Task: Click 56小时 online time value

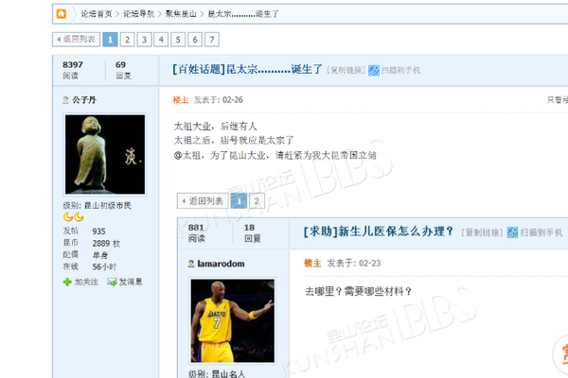Action: pos(104,266)
